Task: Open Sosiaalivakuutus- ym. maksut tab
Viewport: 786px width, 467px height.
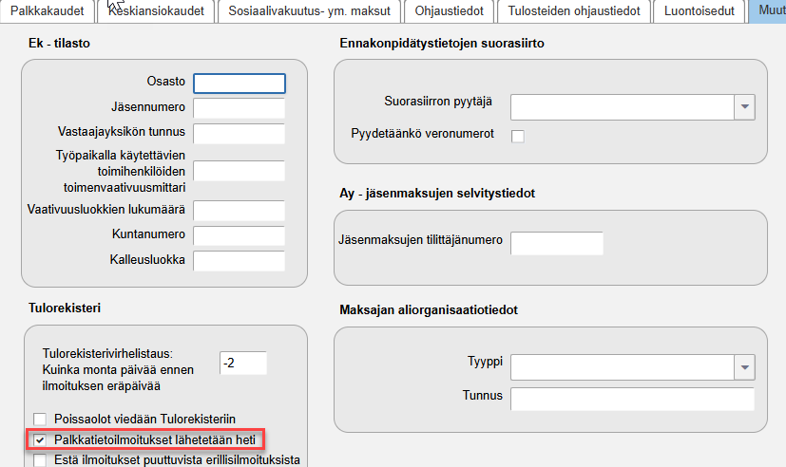Action: (x=309, y=11)
